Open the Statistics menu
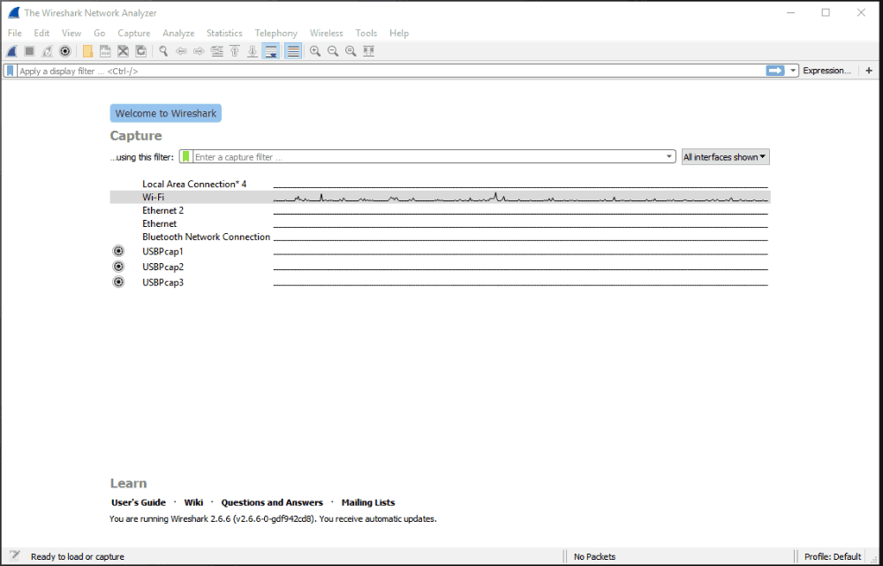Screen dimensions: 883x566 pos(224,34)
